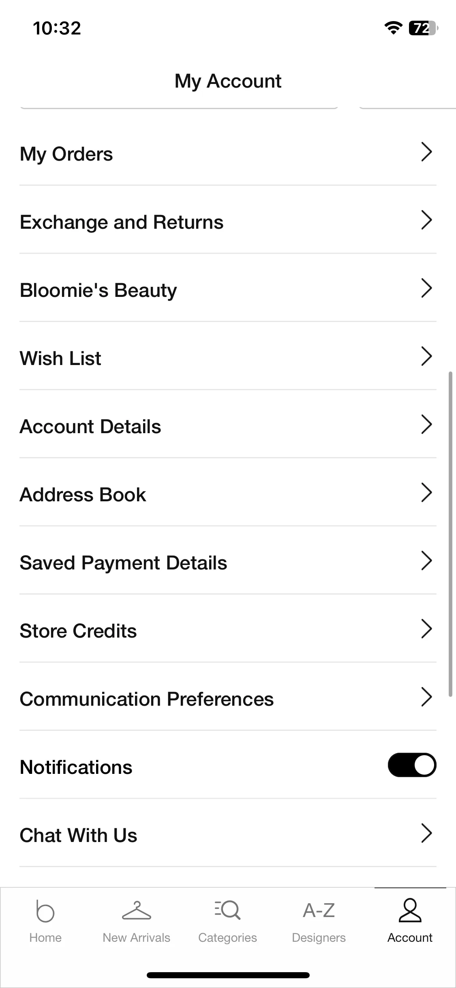The height and width of the screenshot is (988, 456).
Task: Go to Address Book
Action: pos(228,493)
